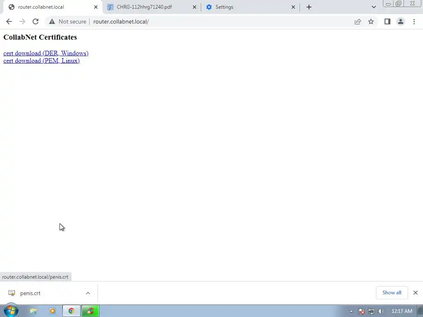Image resolution: width=423 pixels, height=317 pixels.
Task: Open the clock showing 12:17 AM
Action: click(x=402, y=311)
